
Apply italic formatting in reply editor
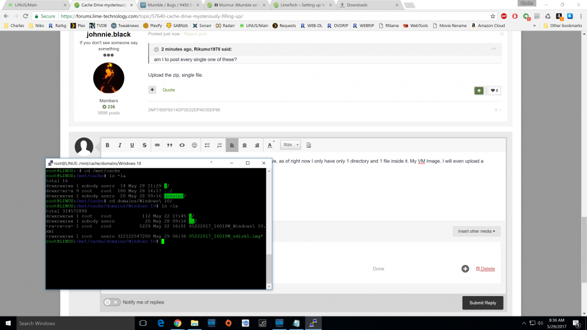(120, 145)
